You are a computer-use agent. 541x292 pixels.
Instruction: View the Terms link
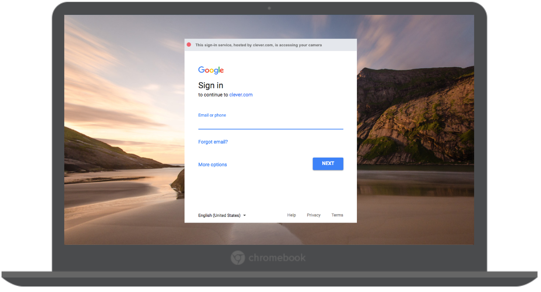[x=337, y=215]
